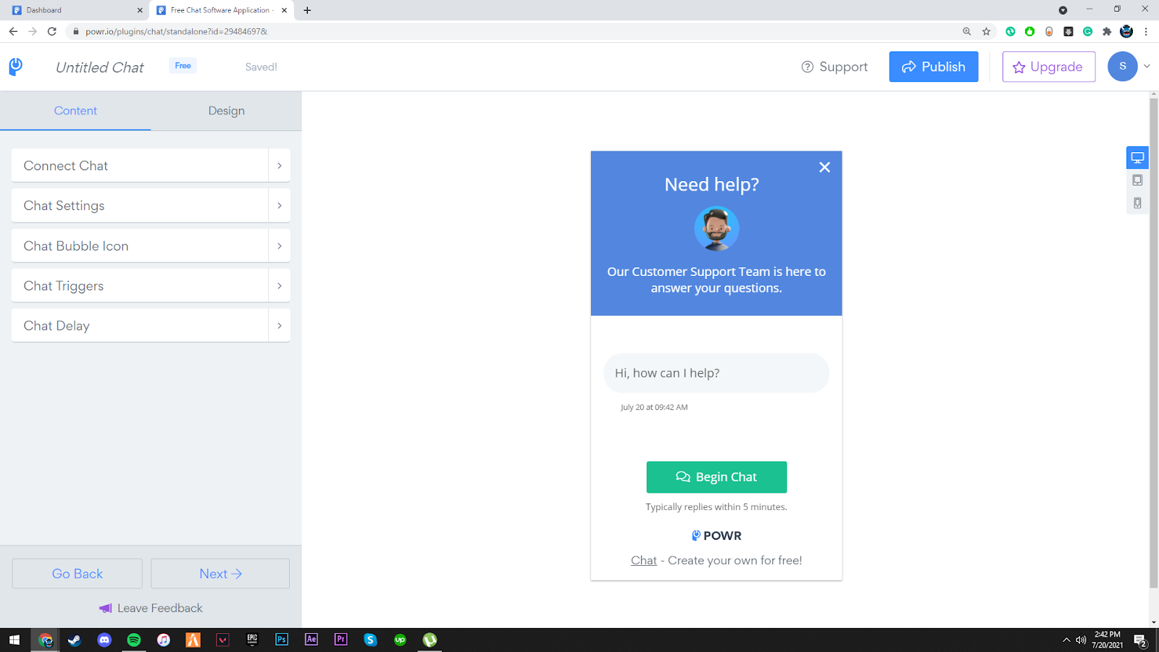Viewport: 1159px width, 652px height.
Task: Open Spotify from the taskbar
Action: click(x=134, y=640)
